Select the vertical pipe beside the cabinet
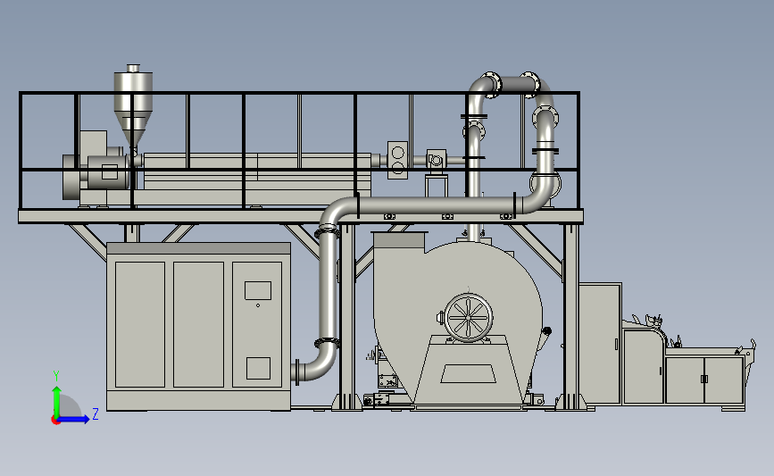The height and width of the screenshot is (476, 774). point(328,287)
